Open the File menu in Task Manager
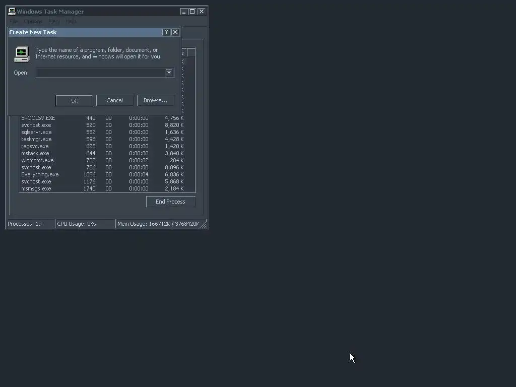Viewport: 516px width, 387px height. [x=14, y=21]
